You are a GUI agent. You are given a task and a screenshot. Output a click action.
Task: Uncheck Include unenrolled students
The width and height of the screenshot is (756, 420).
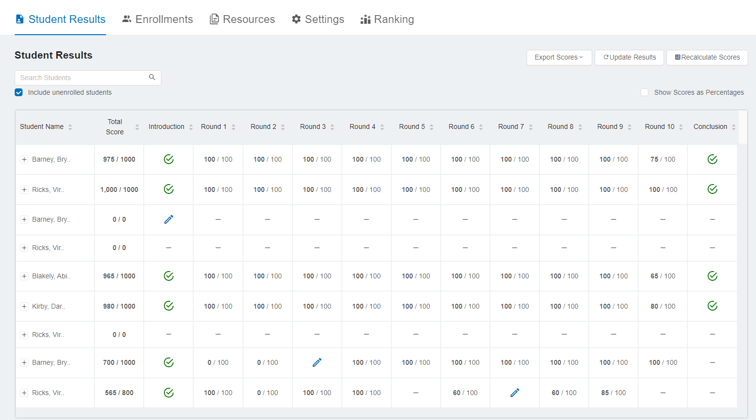click(x=19, y=93)
